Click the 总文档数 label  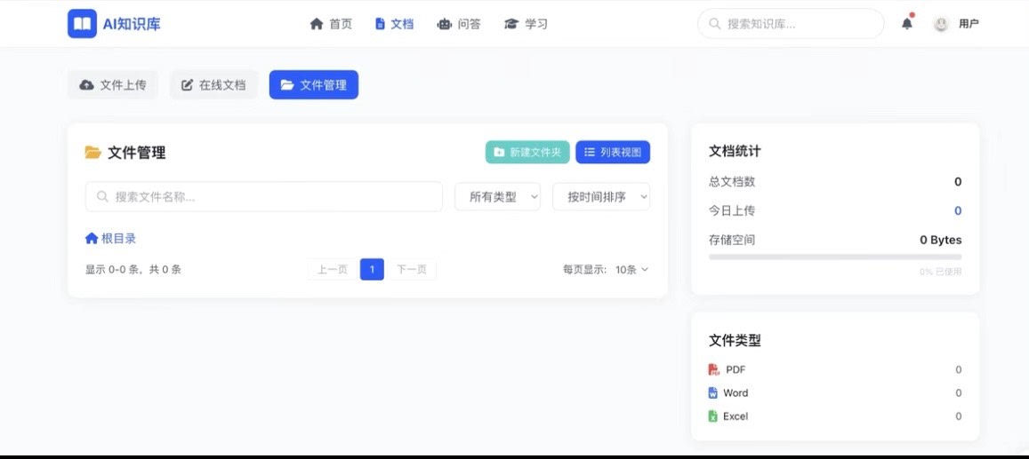732,181
